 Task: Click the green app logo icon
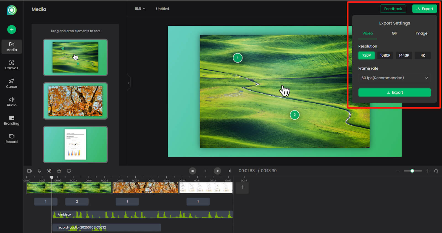(12, 10)
